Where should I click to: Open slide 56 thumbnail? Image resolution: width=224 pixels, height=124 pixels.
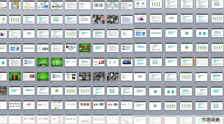(71, 48)
